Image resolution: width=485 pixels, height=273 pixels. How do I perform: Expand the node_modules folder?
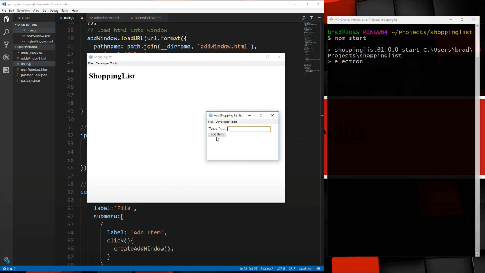point(31,53)
